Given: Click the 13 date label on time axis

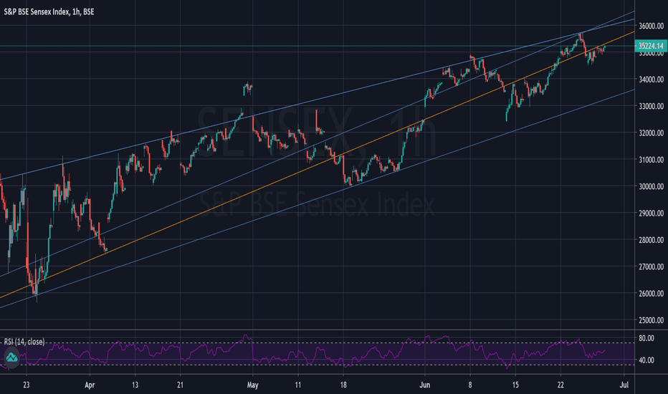Looking at the screenshot, I should (x=135, y=385).
